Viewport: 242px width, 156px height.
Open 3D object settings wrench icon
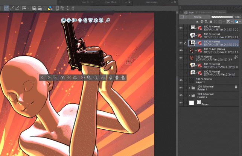click(x=55, y=77)
